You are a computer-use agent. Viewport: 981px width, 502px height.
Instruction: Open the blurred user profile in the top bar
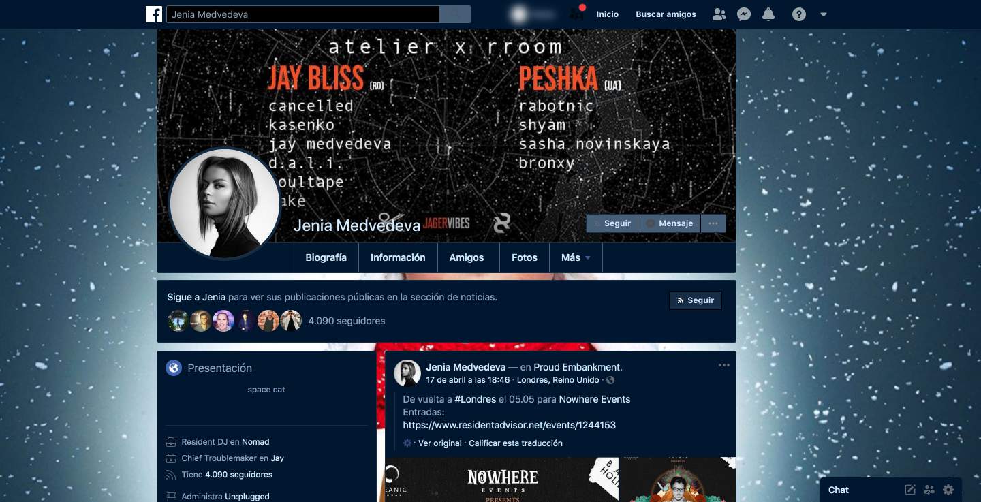(533, 14)
